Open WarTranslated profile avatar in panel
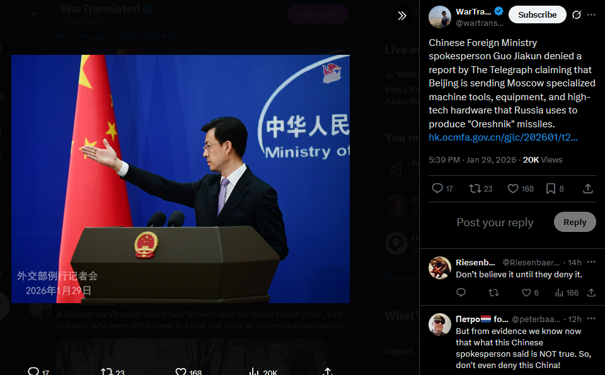 (439, 17)
